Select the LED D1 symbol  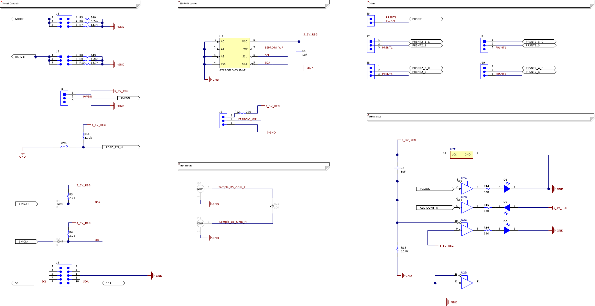click(x=506, y=189)
